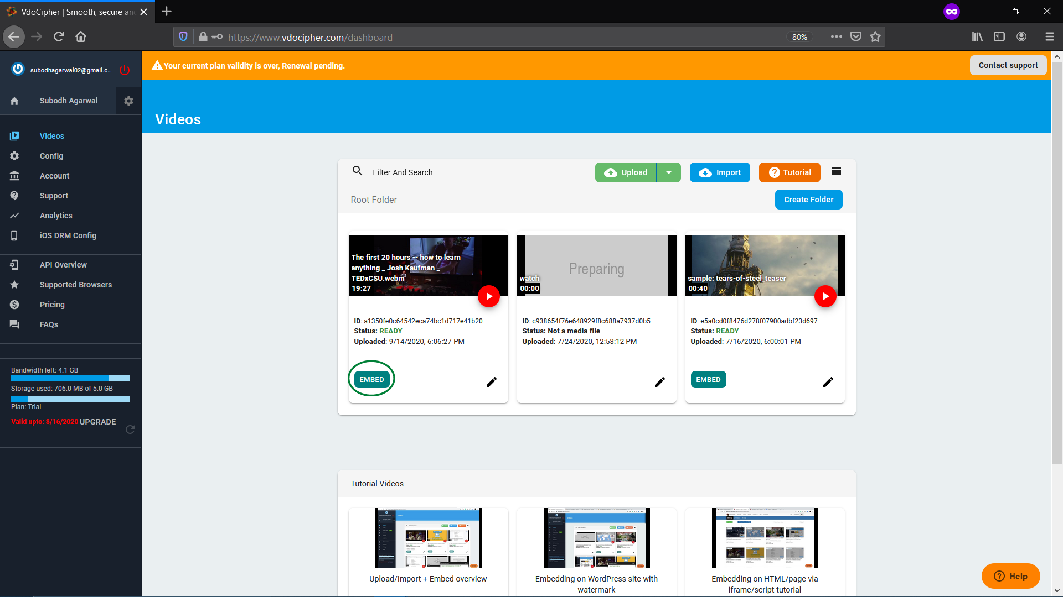The height and width of the screenshot is (597, 1063).
Task: Open account settings gear beside Subodh Agarwal
Action: click(128, 101)
